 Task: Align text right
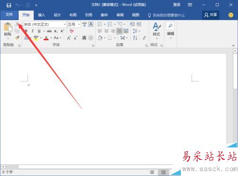[113, 31]
